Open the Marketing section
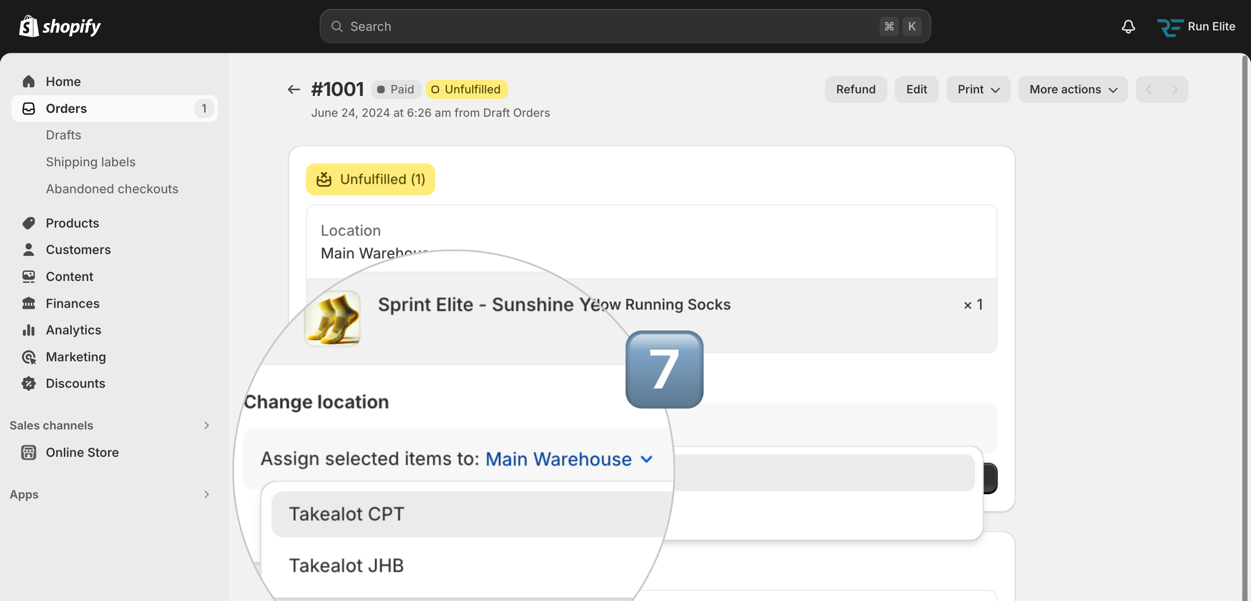Screen dimensions: 1251x601 (x=76, y=357)
